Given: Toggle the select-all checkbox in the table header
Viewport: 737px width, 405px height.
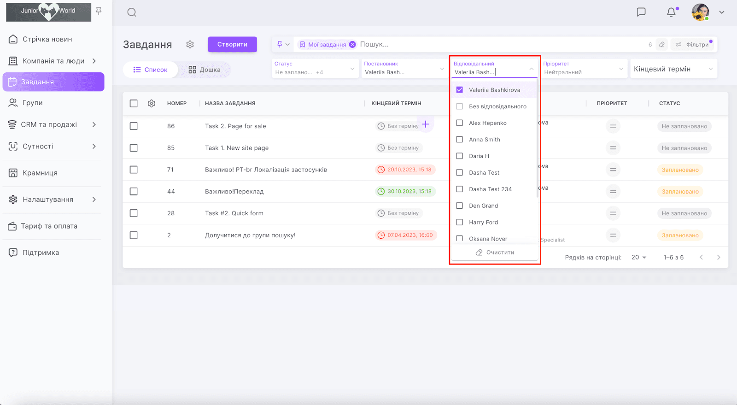Looking at the screenshot, I should tap(134, 104).
